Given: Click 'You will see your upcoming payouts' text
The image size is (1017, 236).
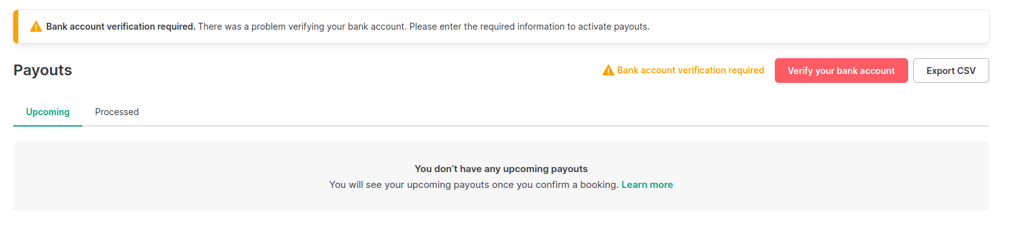Looking at the screenshot, I should (409, 185).
